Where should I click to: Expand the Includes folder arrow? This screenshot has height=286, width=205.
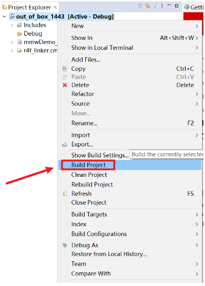coord(12,25)
